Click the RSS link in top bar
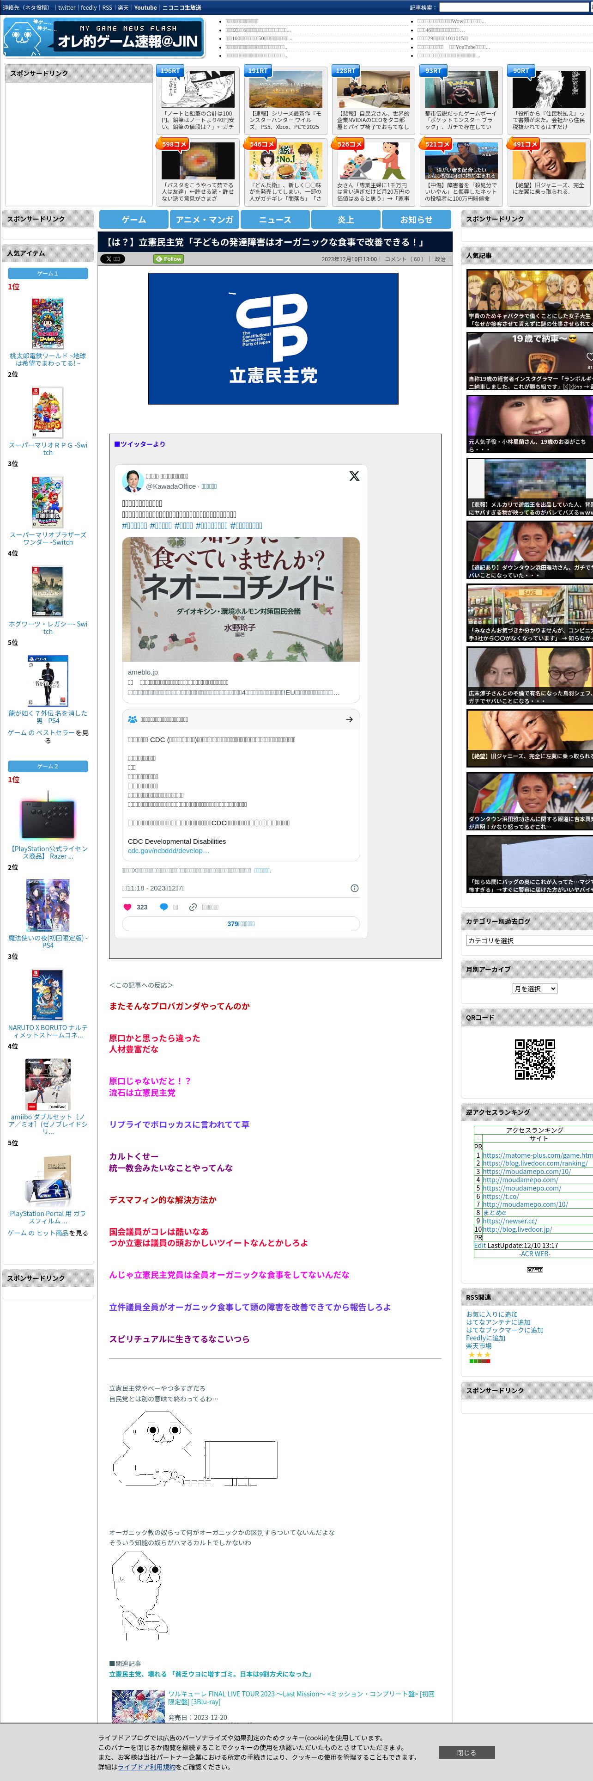Viewport: 593px width, 1781px height. [107, 7]
